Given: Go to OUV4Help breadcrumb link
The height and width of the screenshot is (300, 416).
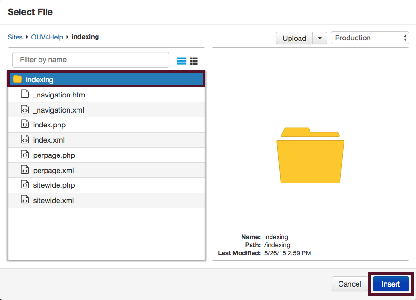Looking at the screenshot, I should point(47,37).
